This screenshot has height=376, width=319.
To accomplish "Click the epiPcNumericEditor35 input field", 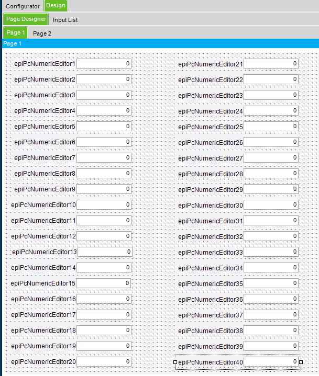I will click(x=271, y=283).
